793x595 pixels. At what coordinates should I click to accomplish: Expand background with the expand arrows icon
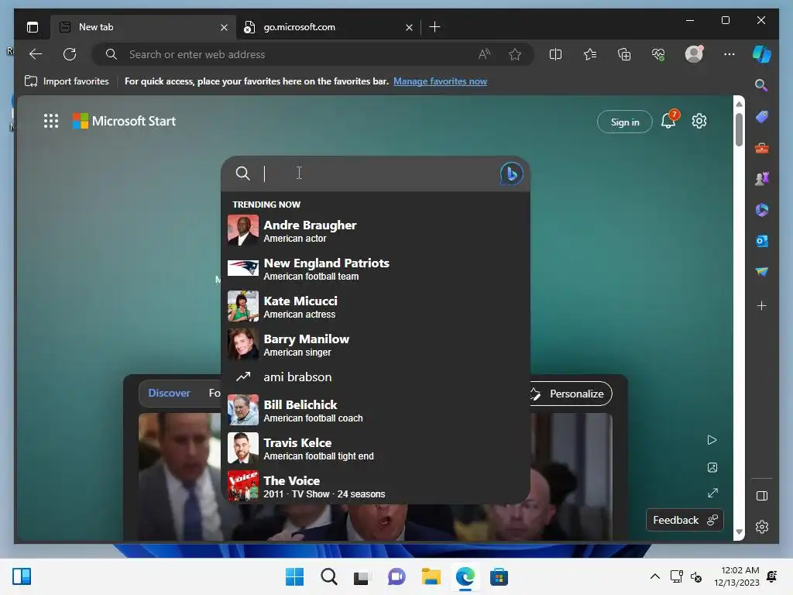click(712, 493)
